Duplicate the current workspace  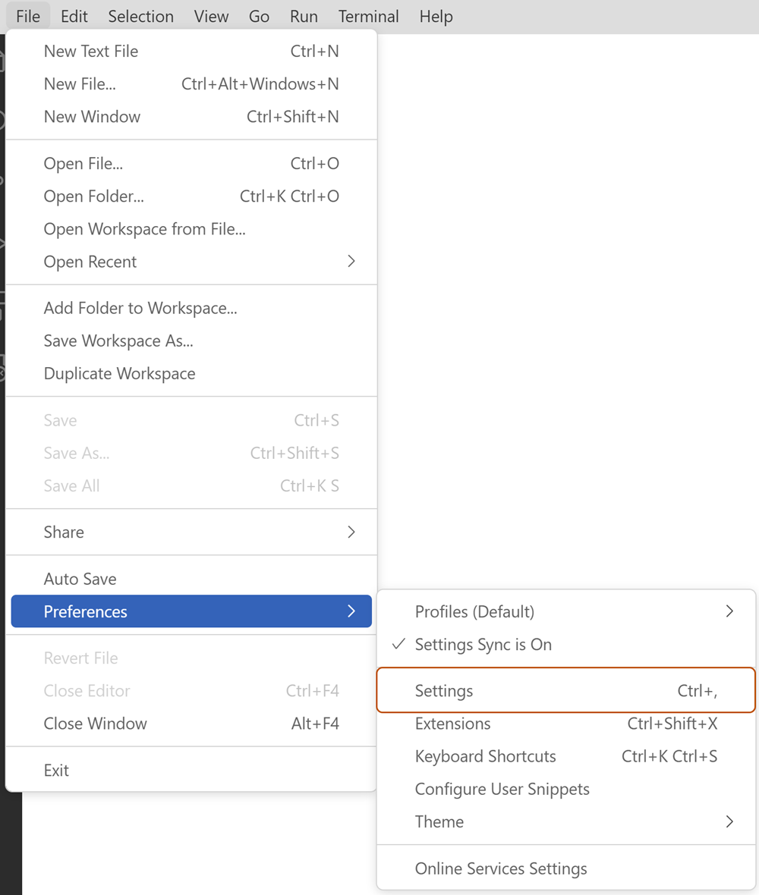[x=119, y=373]
